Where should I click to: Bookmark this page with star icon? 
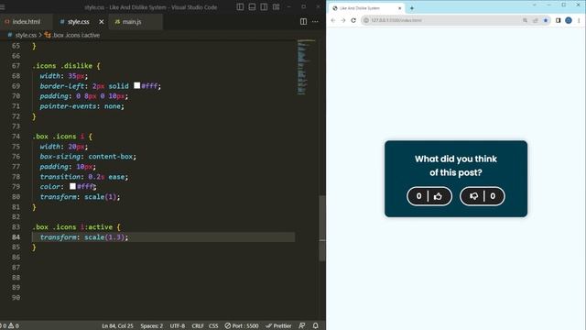pos(546,20)
